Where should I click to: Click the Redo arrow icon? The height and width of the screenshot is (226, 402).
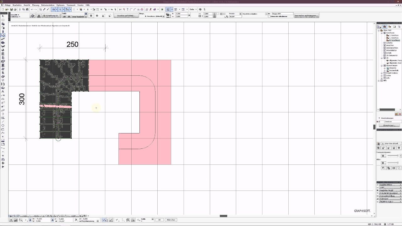click(x=35, y=9)
